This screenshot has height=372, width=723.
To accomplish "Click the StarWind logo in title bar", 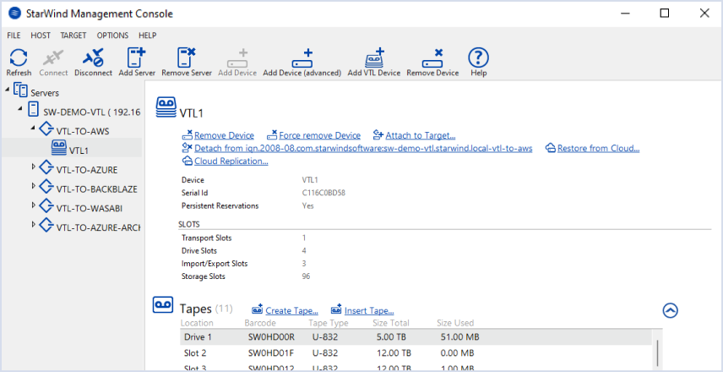I will [14, 14].
